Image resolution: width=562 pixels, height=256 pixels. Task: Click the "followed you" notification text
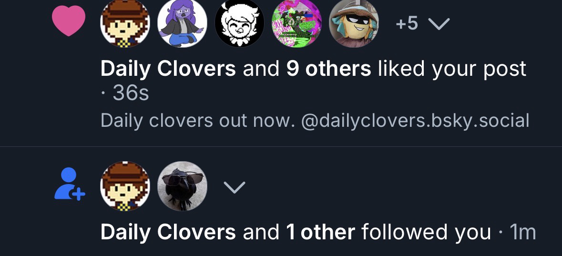(426, 232)
